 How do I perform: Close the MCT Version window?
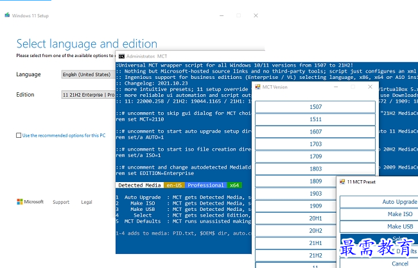click(x=370, y=87)
